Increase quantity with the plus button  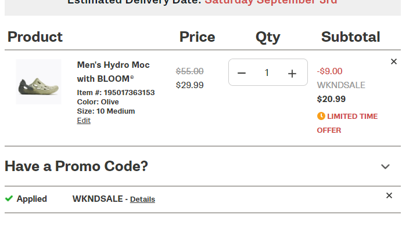pos(292,74)
